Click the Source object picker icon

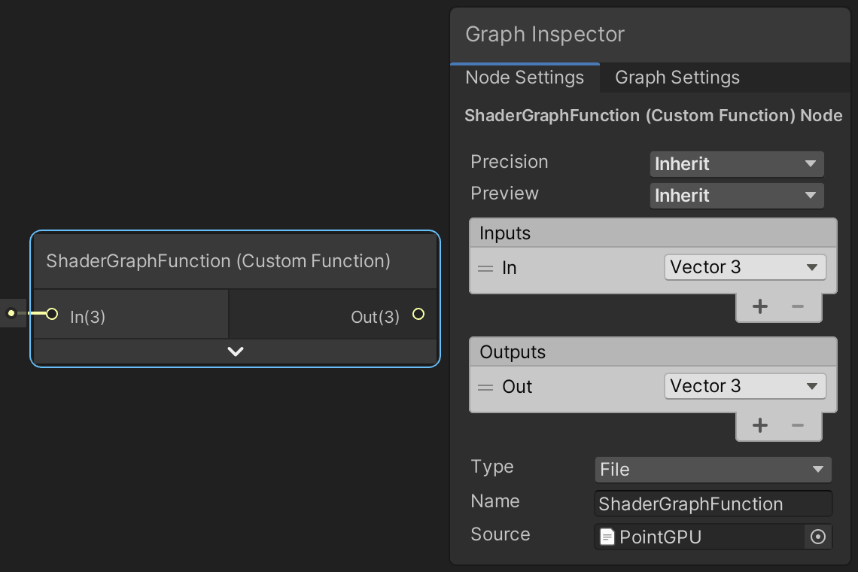pyautogui.click(x=818, y=537)
